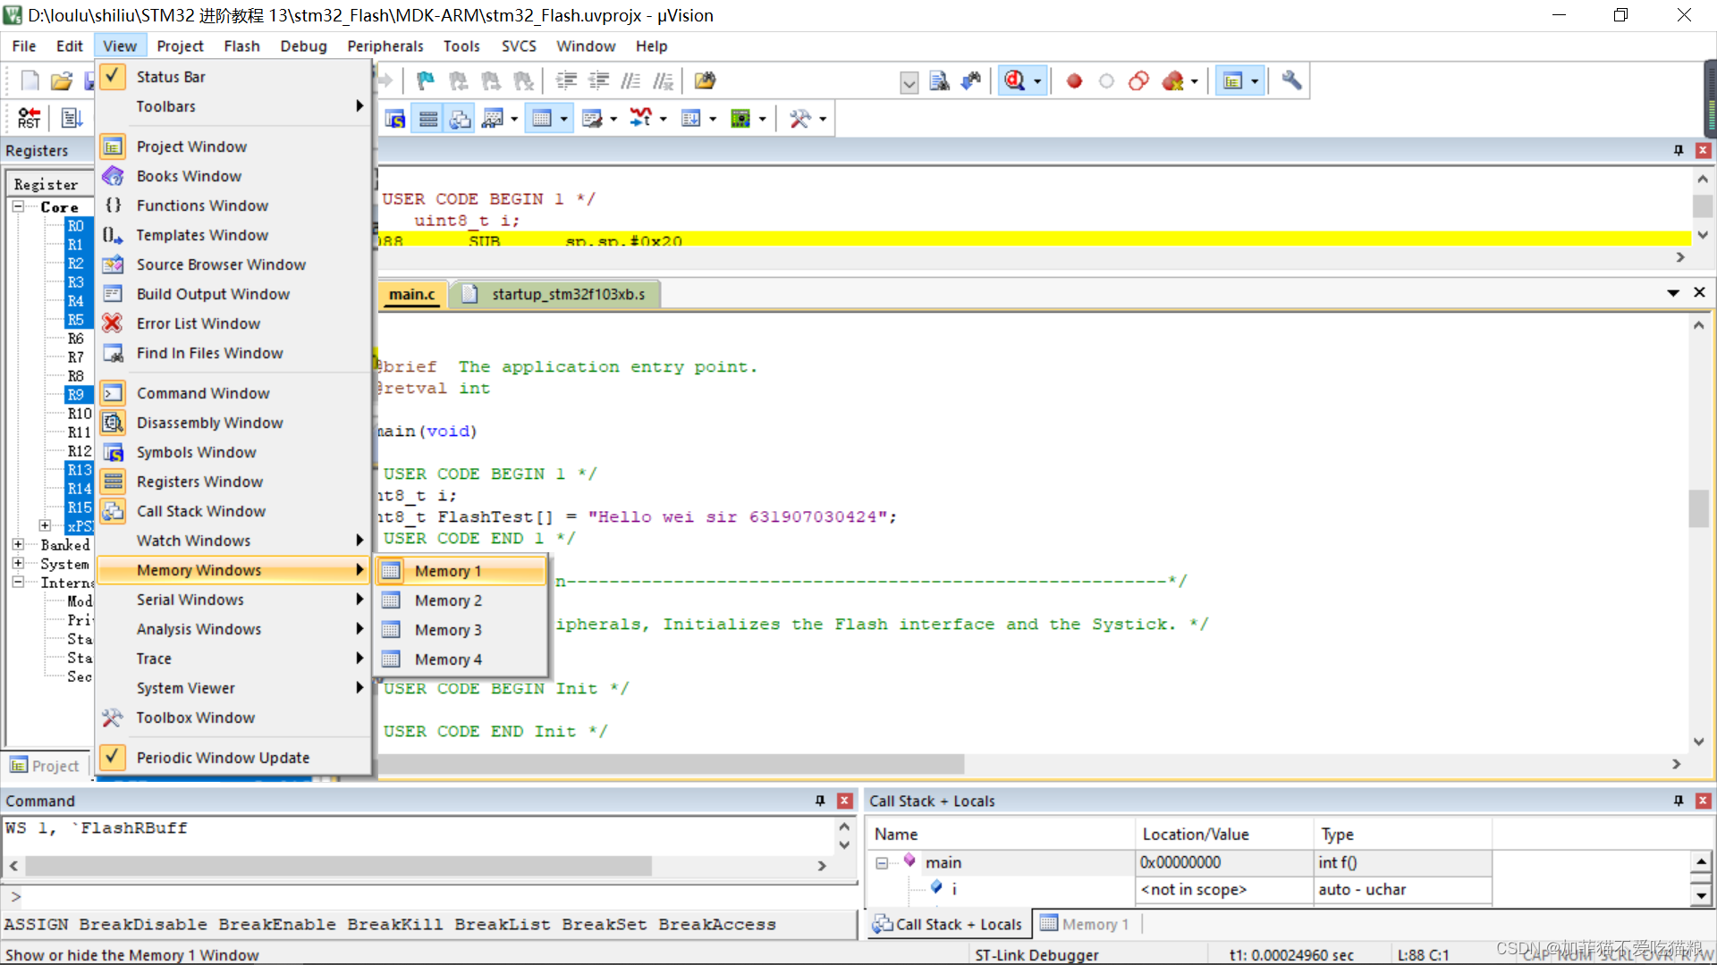This screenshot has width=1717, height=965.
Task: Open the Functions Window
Action: (200, 205)
